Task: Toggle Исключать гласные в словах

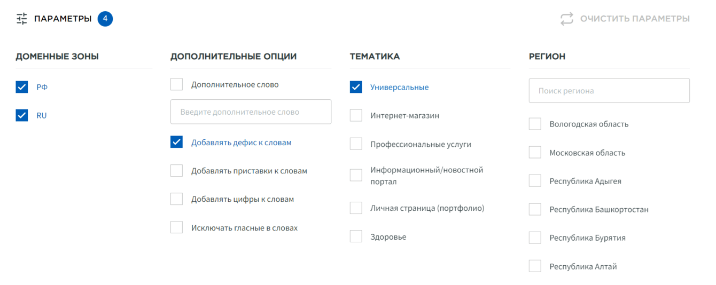Action: (x=177, y=228)
